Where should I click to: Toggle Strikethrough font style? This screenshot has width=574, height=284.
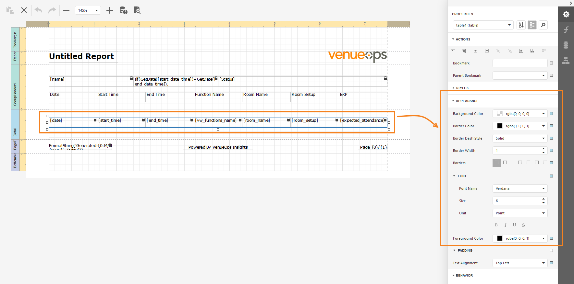tap(523, 225)
